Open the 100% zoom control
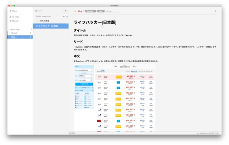 point(72,133)
